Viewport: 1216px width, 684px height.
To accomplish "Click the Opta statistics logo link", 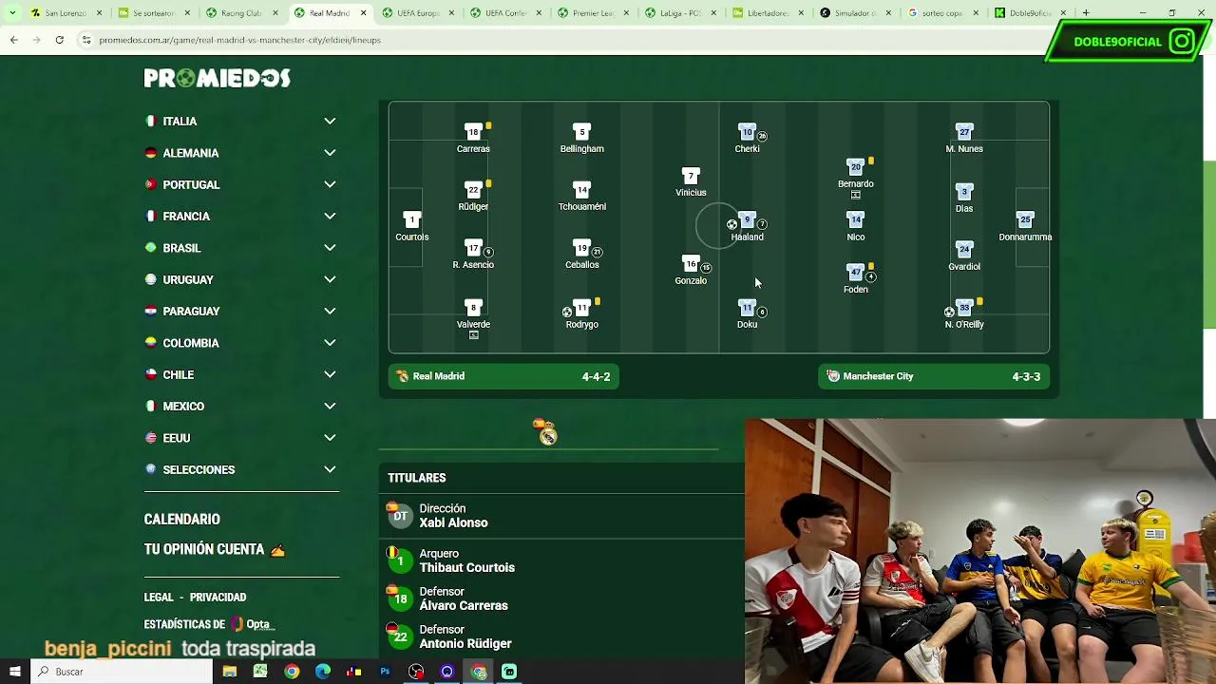I will click(252, 624).
